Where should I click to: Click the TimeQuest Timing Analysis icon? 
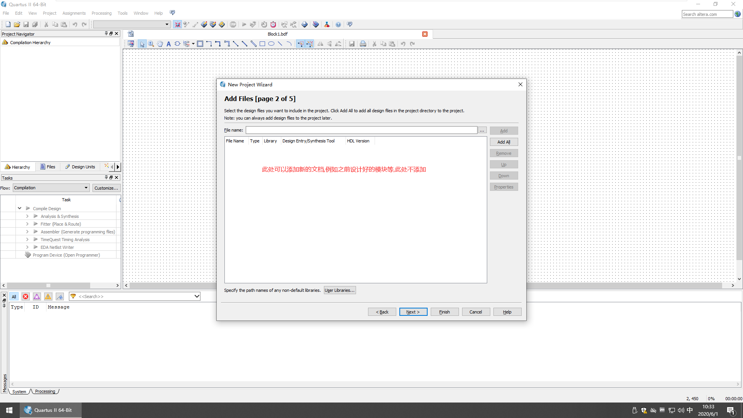pos(35,239)
